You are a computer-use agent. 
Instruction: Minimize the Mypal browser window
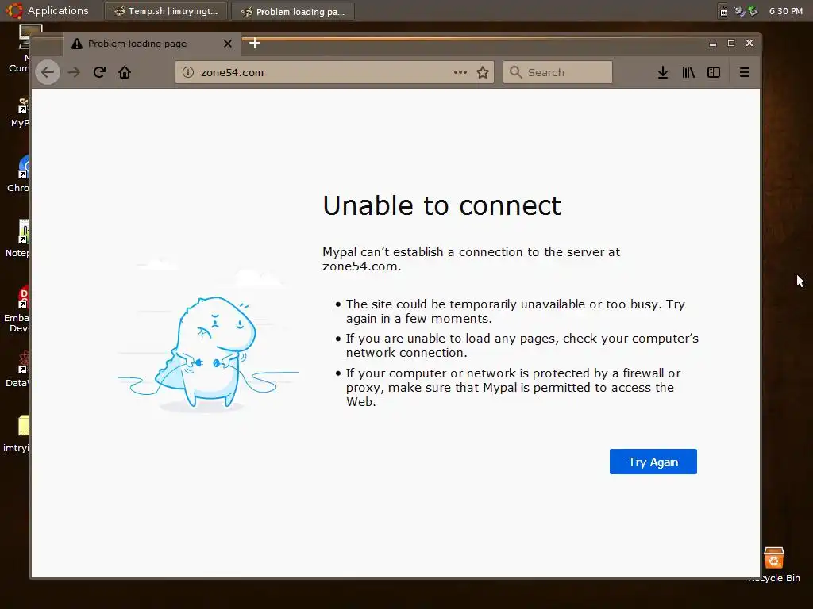(x=713, y=44)
